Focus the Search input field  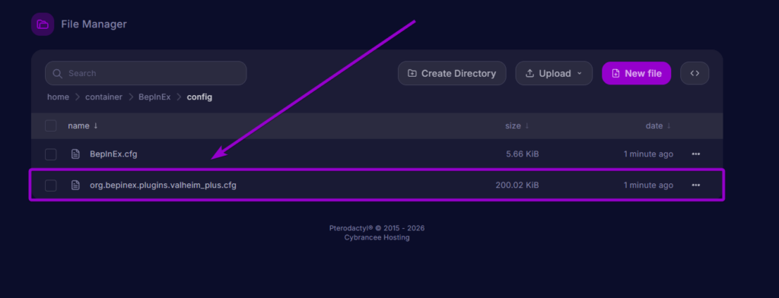click(145, 74)
